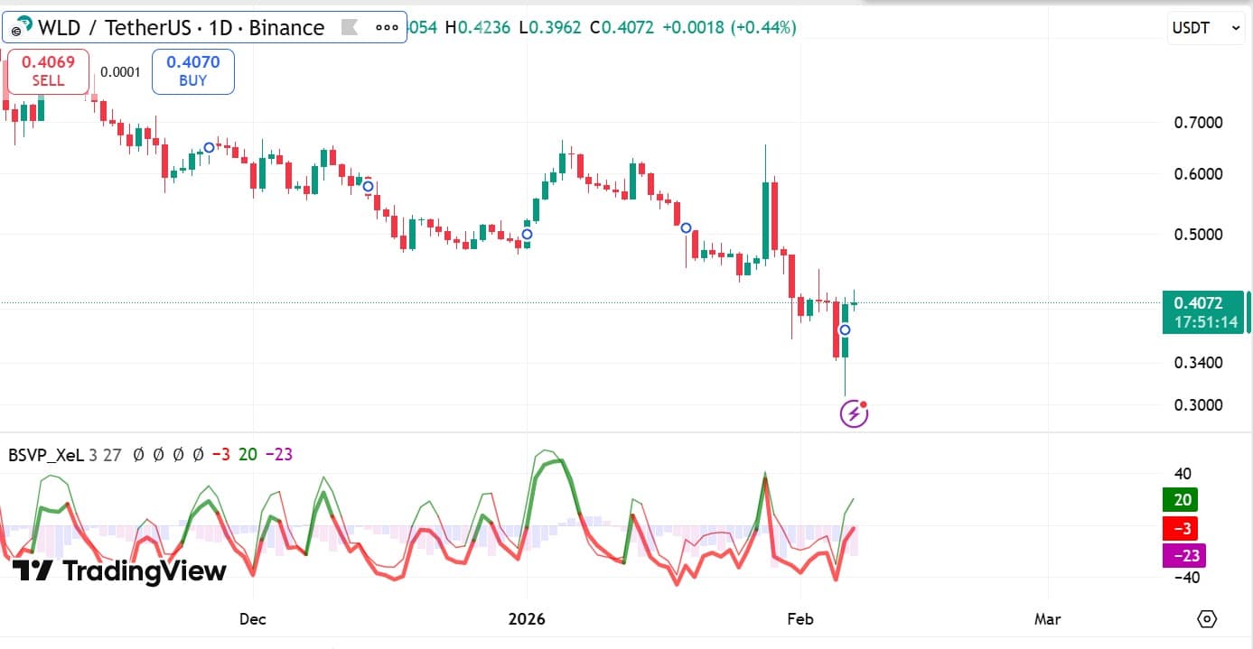Image resolution: width=1253 pixels, height=649 pixels.
Task: Open chart settings hexagon icon
Action: point(1207,619)
